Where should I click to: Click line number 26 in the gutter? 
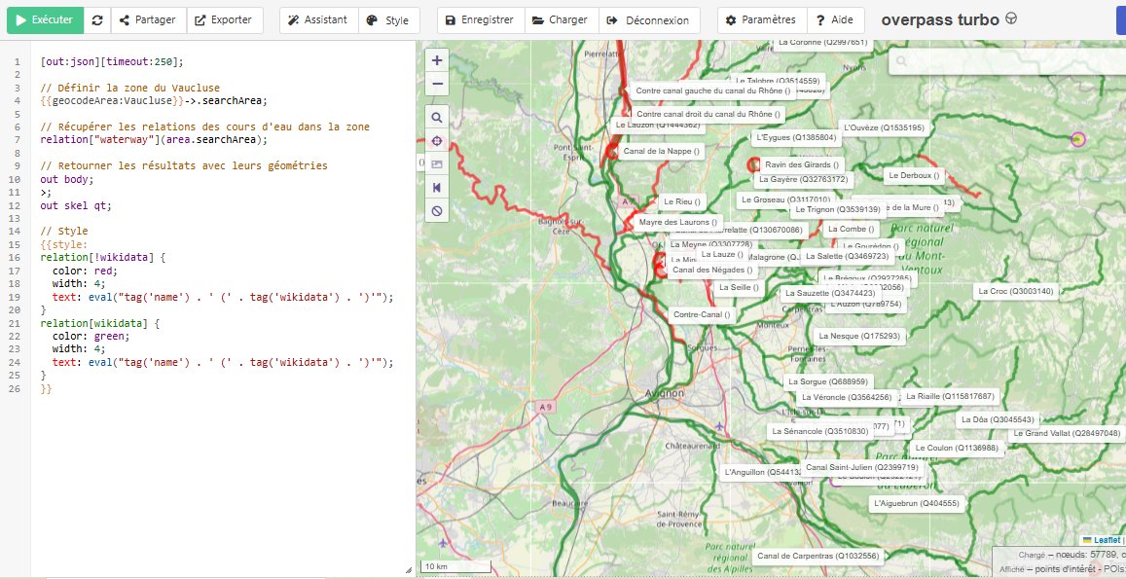tap(17, 389)
